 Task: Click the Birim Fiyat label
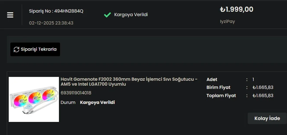pyautogui.click(x=218, y=87)
